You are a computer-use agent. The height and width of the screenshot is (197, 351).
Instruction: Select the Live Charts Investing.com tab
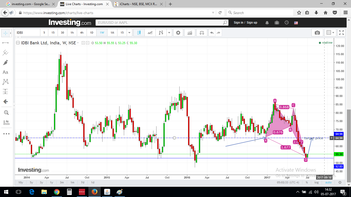point(85,4)
